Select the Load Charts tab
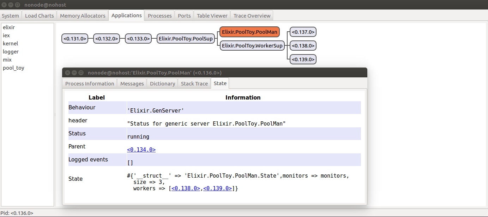The width and height of the screenshot is (488, 217). [x=40, y=15]
